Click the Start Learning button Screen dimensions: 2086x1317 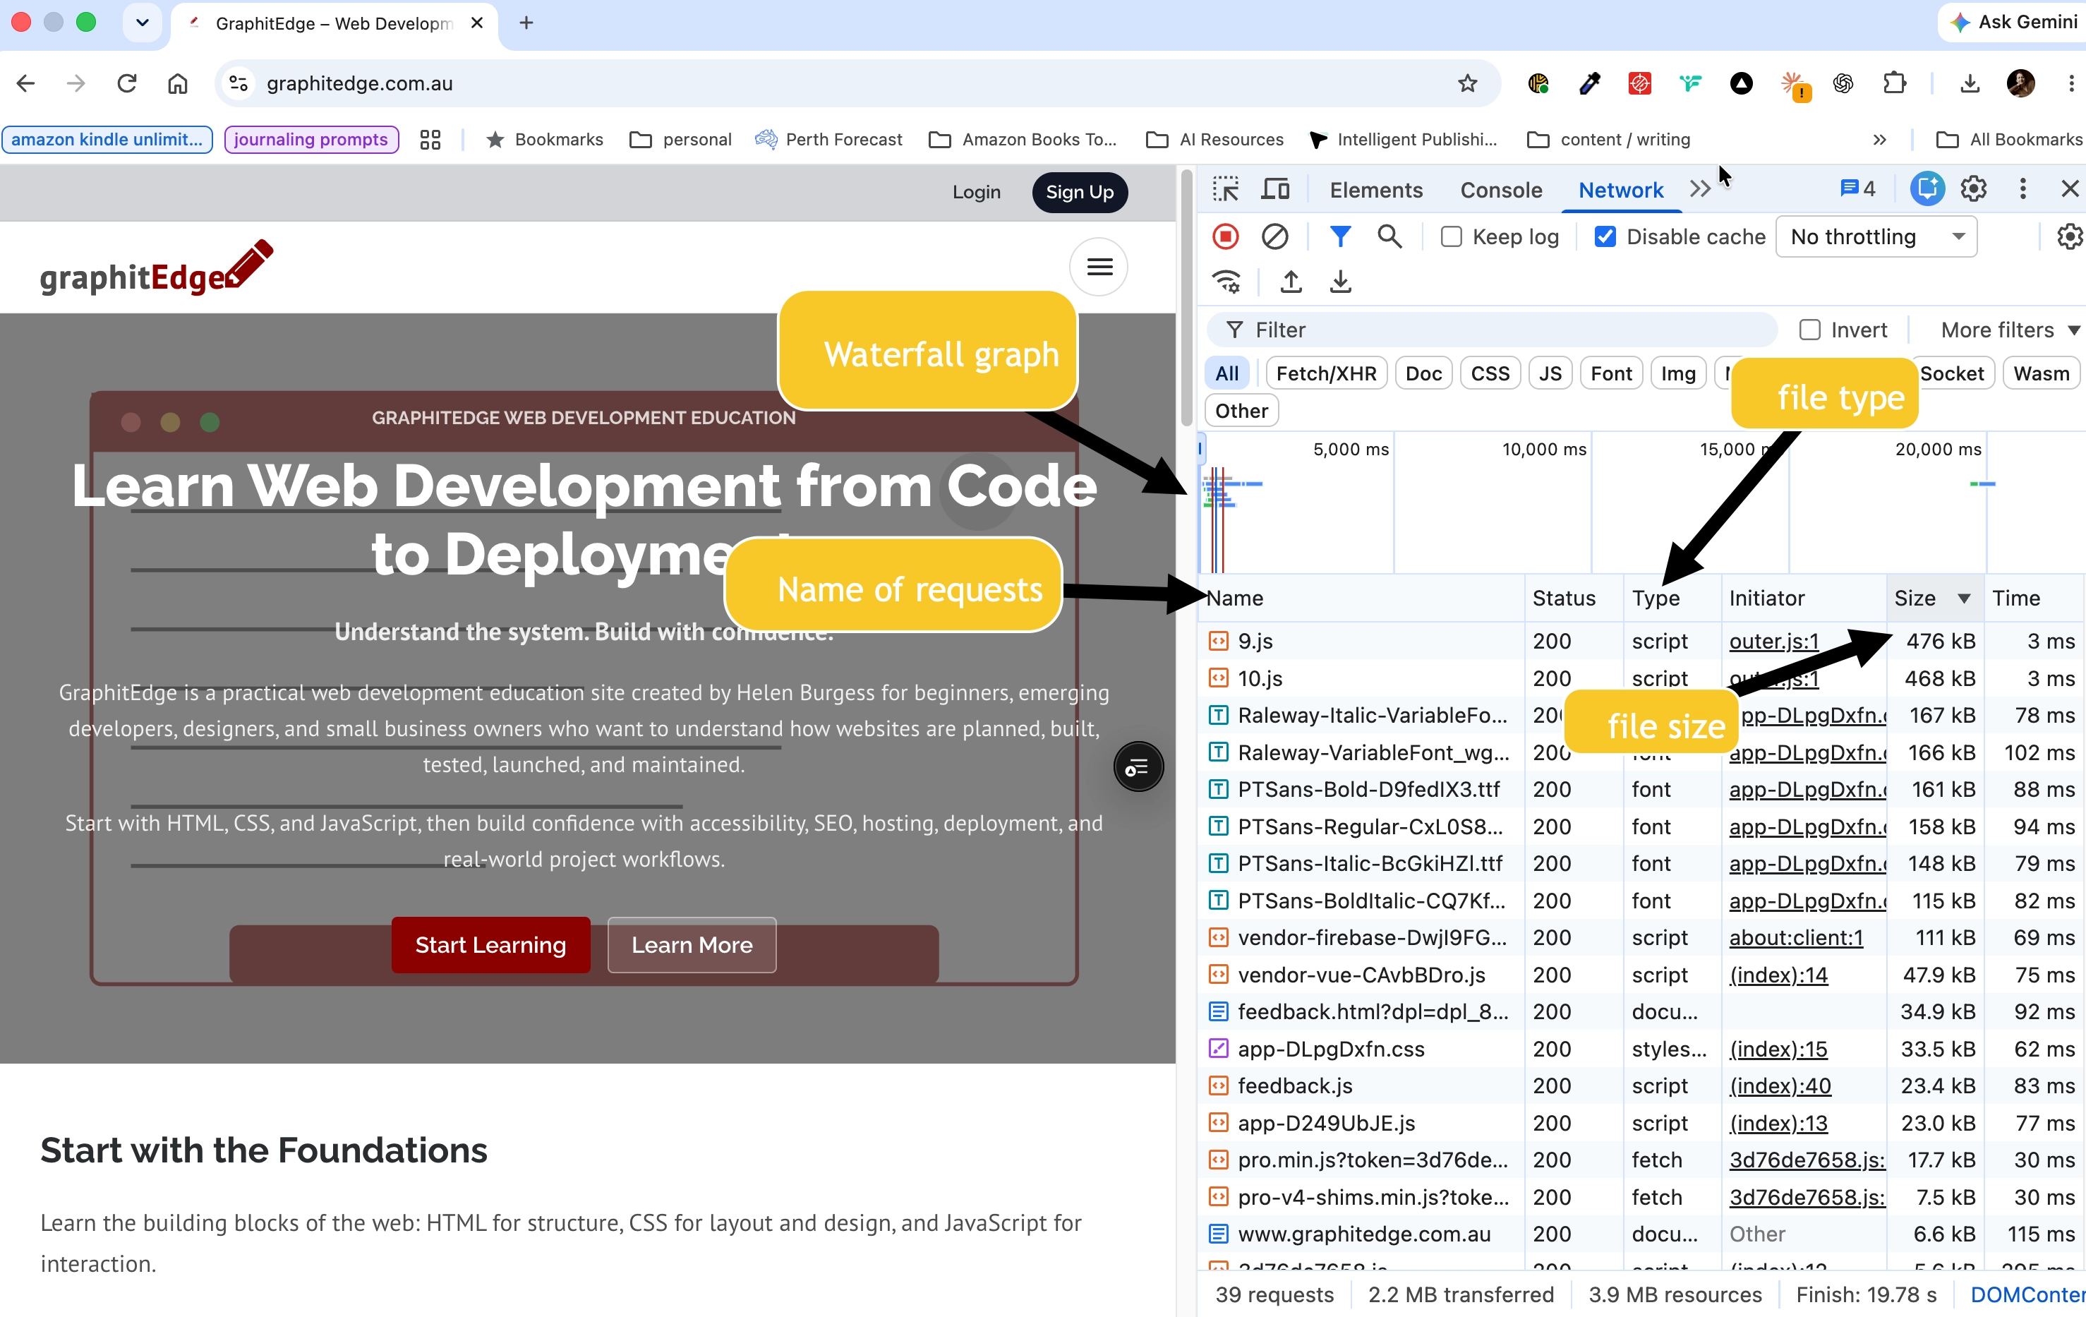point(490,944)
